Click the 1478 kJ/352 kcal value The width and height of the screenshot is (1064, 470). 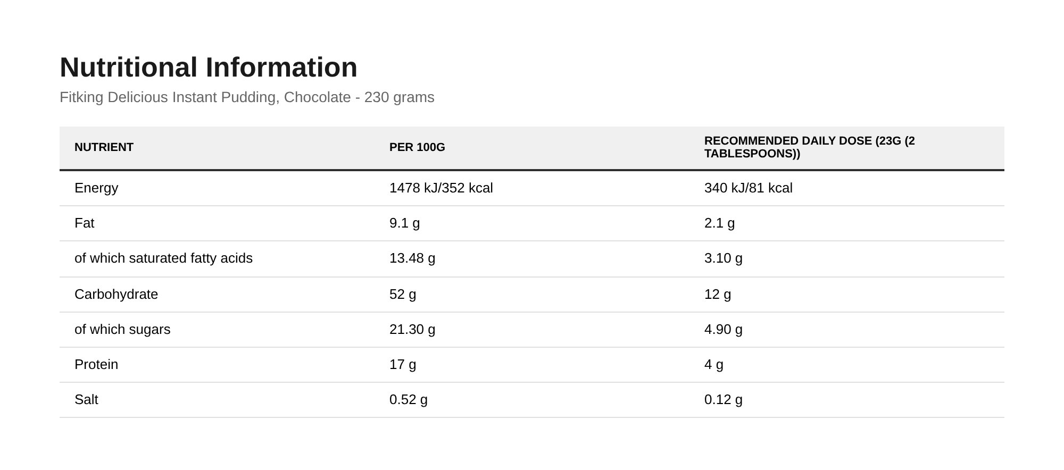[x=441, y=188]
